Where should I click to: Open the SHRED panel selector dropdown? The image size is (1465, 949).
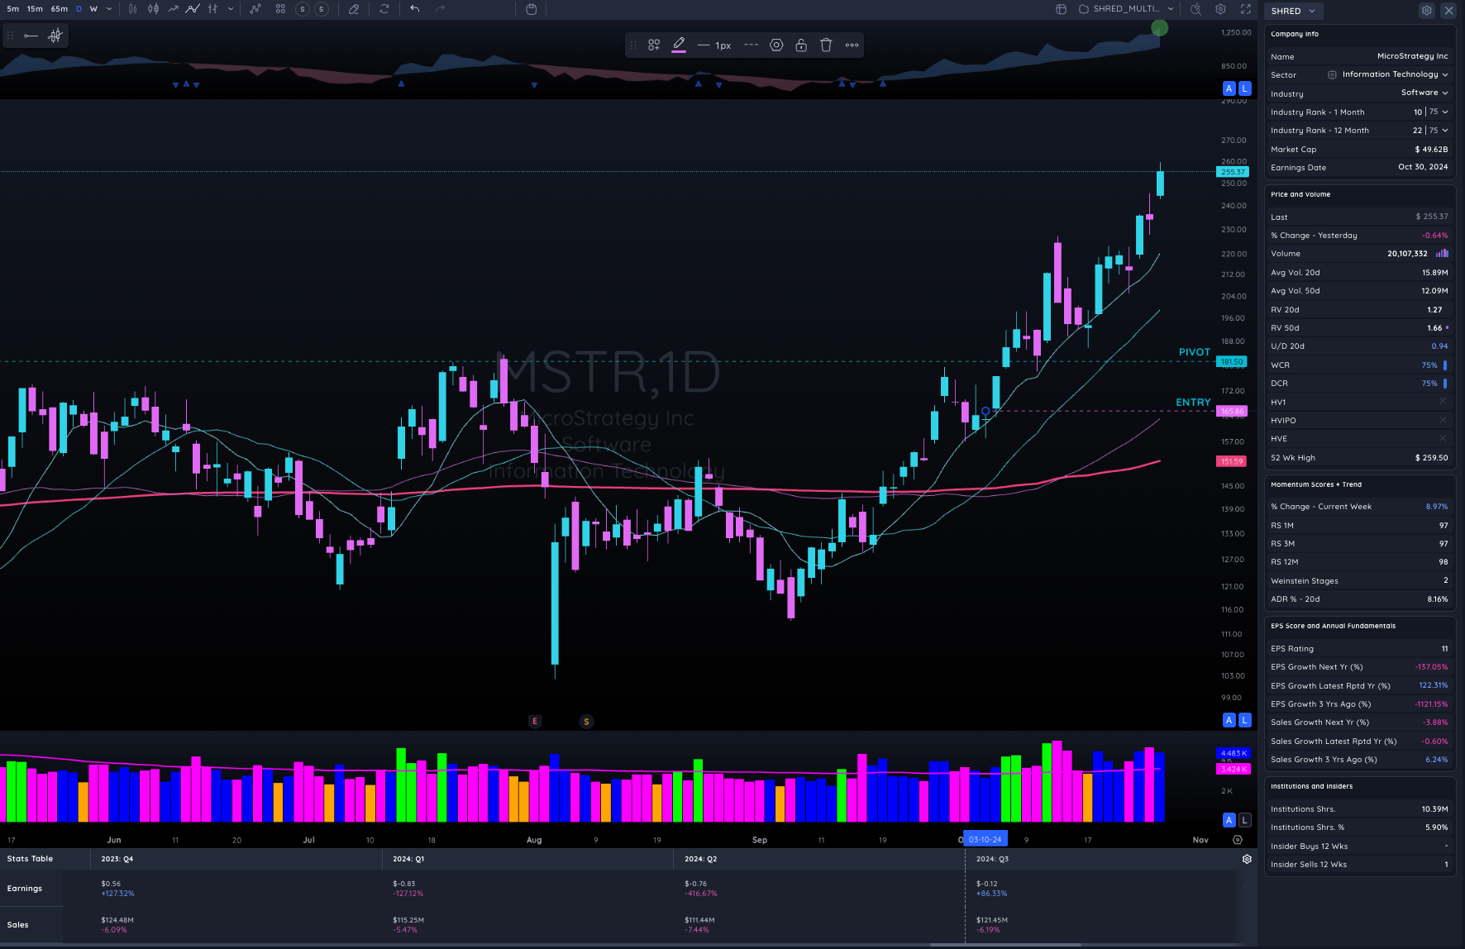1293,11
